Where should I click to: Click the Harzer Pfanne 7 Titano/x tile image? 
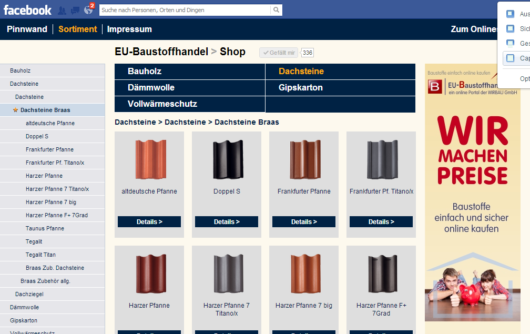(228, 274)
